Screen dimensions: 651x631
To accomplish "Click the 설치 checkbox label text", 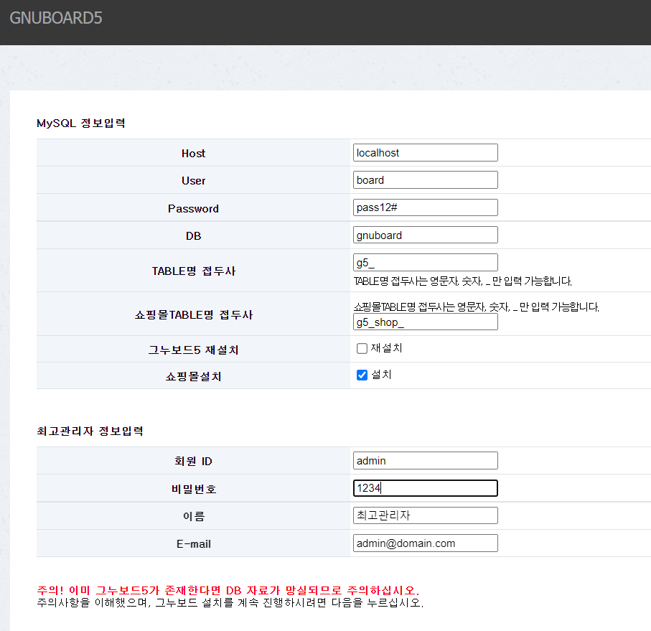I will pyautogui.click(x=381, y=375).
